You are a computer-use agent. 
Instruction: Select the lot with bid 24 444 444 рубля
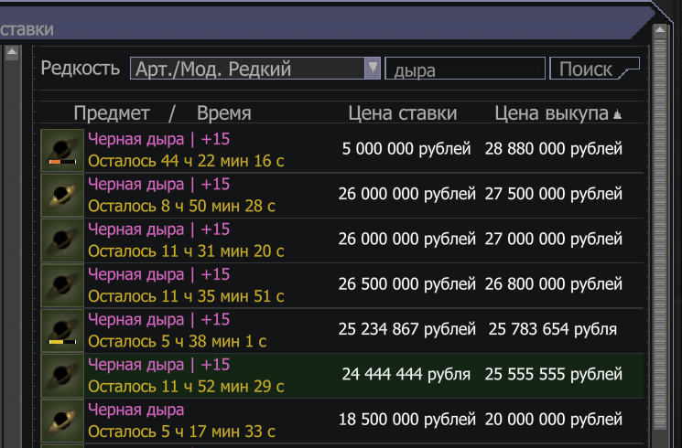[x=406, y=374]
